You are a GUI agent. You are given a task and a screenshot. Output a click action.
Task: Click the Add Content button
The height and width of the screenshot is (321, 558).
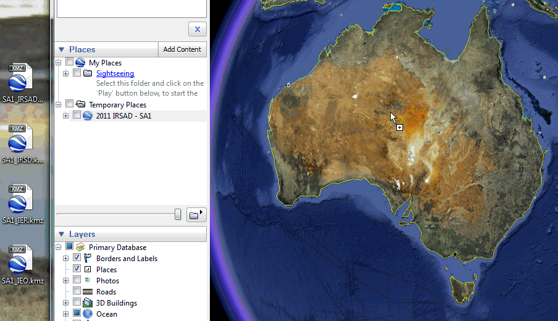[182, 49]
